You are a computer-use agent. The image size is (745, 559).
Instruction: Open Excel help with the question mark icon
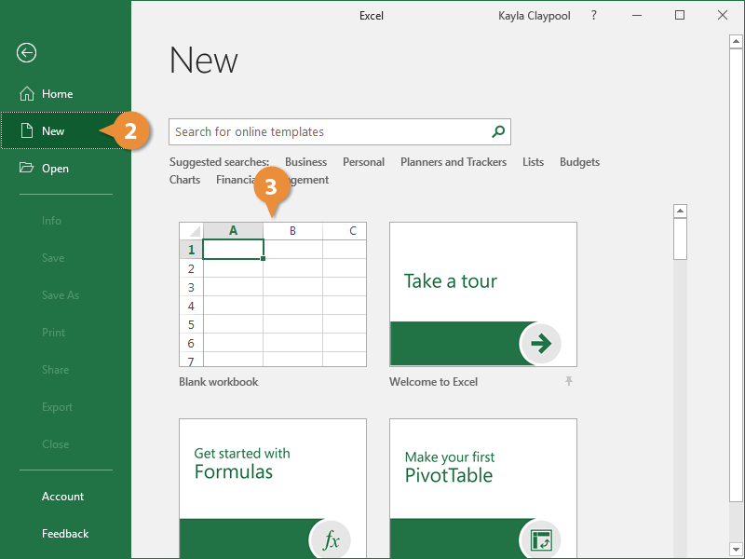(593, 15)
